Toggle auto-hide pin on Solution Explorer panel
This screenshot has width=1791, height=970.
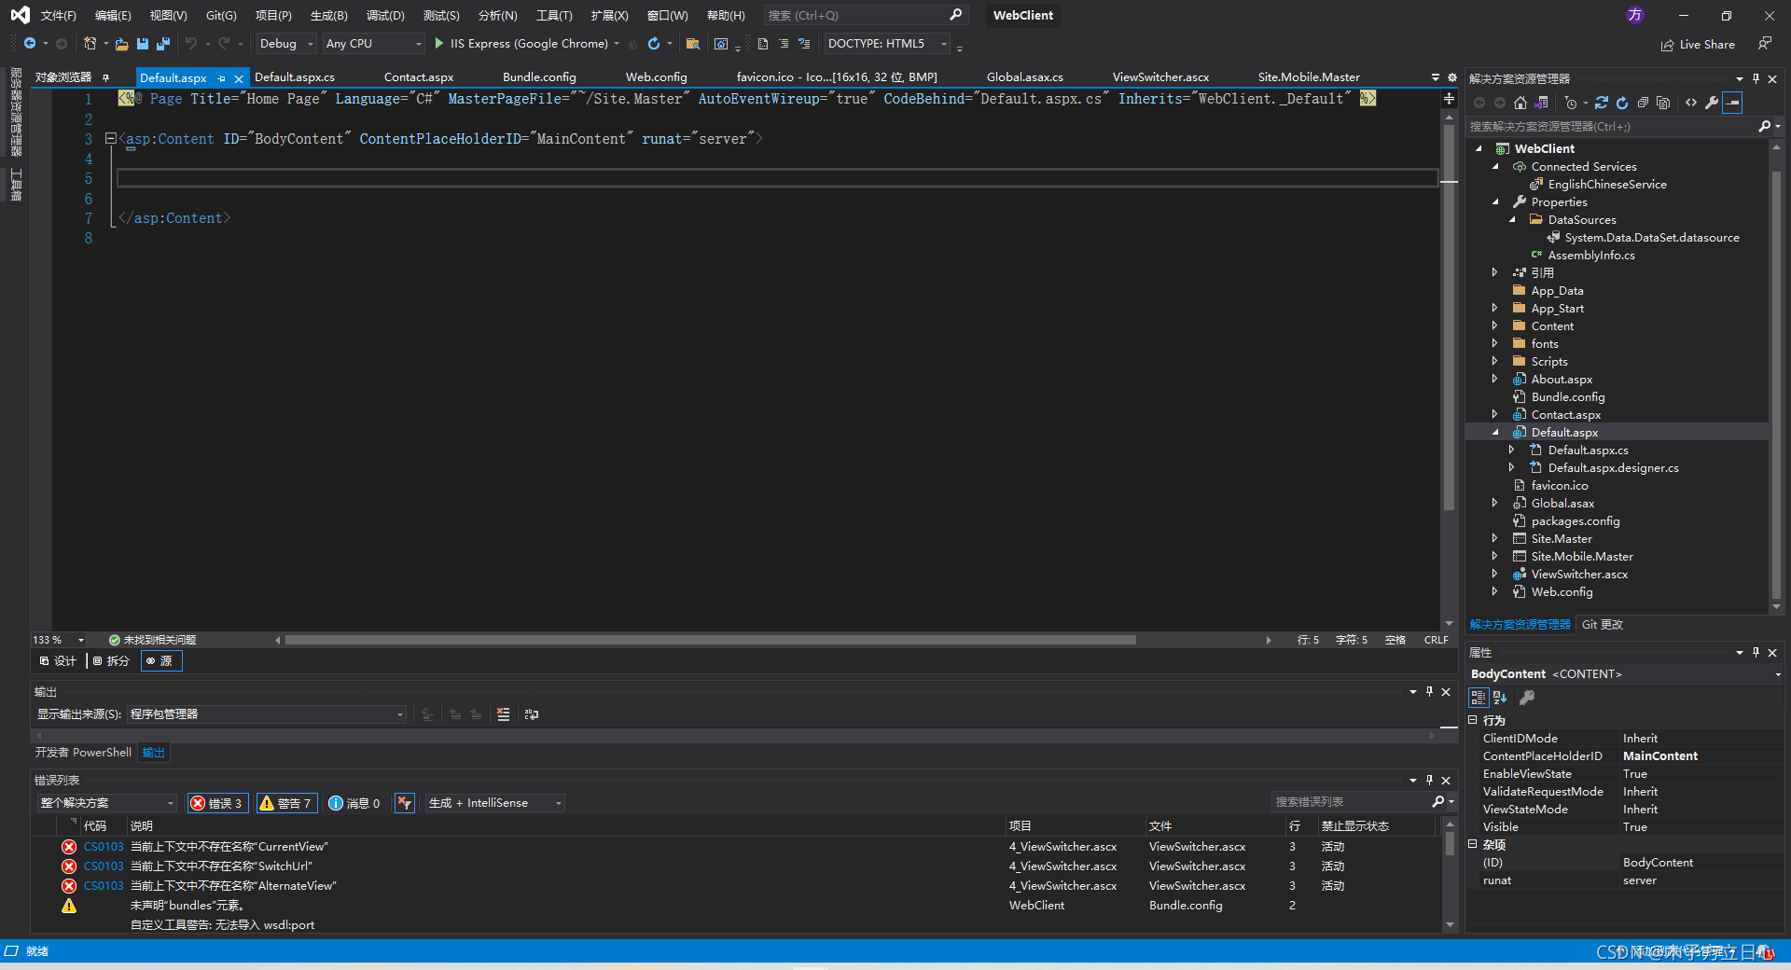1756,78
